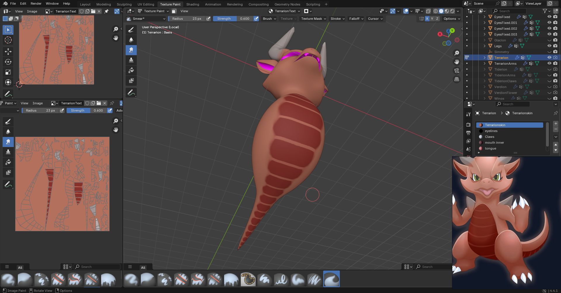Select the Terrarionskin material slot
561x293 pixels.
pos(510,125)
